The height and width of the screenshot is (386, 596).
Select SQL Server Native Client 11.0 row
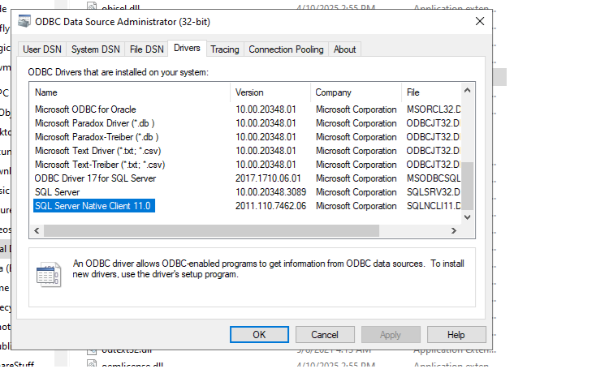coord(93,206)
